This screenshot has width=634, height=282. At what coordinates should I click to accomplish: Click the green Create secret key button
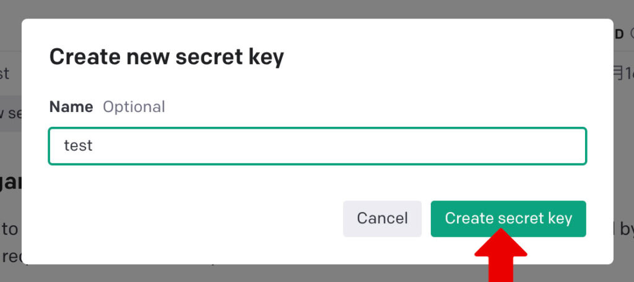(x=508, y=218)
